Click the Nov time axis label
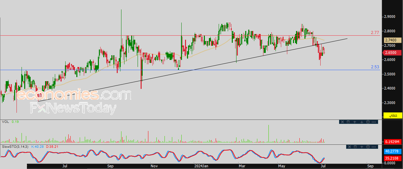Image resolution: width=403 pixels, height=169 pixels. coord(154,166)
